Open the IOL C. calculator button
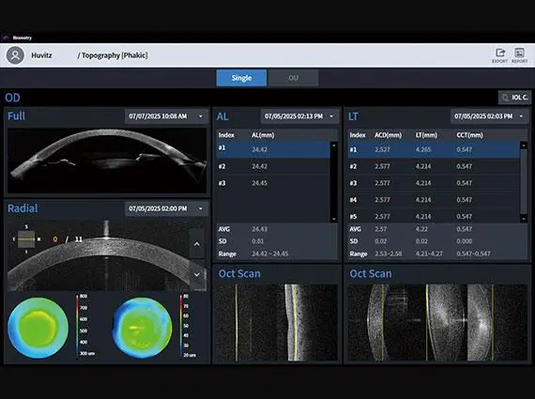535x399 pixels. [x=514, y=98]
